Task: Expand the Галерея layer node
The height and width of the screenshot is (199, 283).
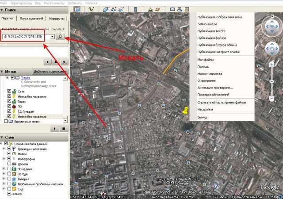Action: [4, 179]
